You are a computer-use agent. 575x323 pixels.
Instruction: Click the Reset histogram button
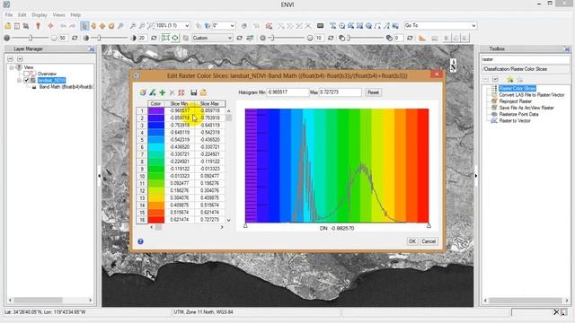[373, 92]
